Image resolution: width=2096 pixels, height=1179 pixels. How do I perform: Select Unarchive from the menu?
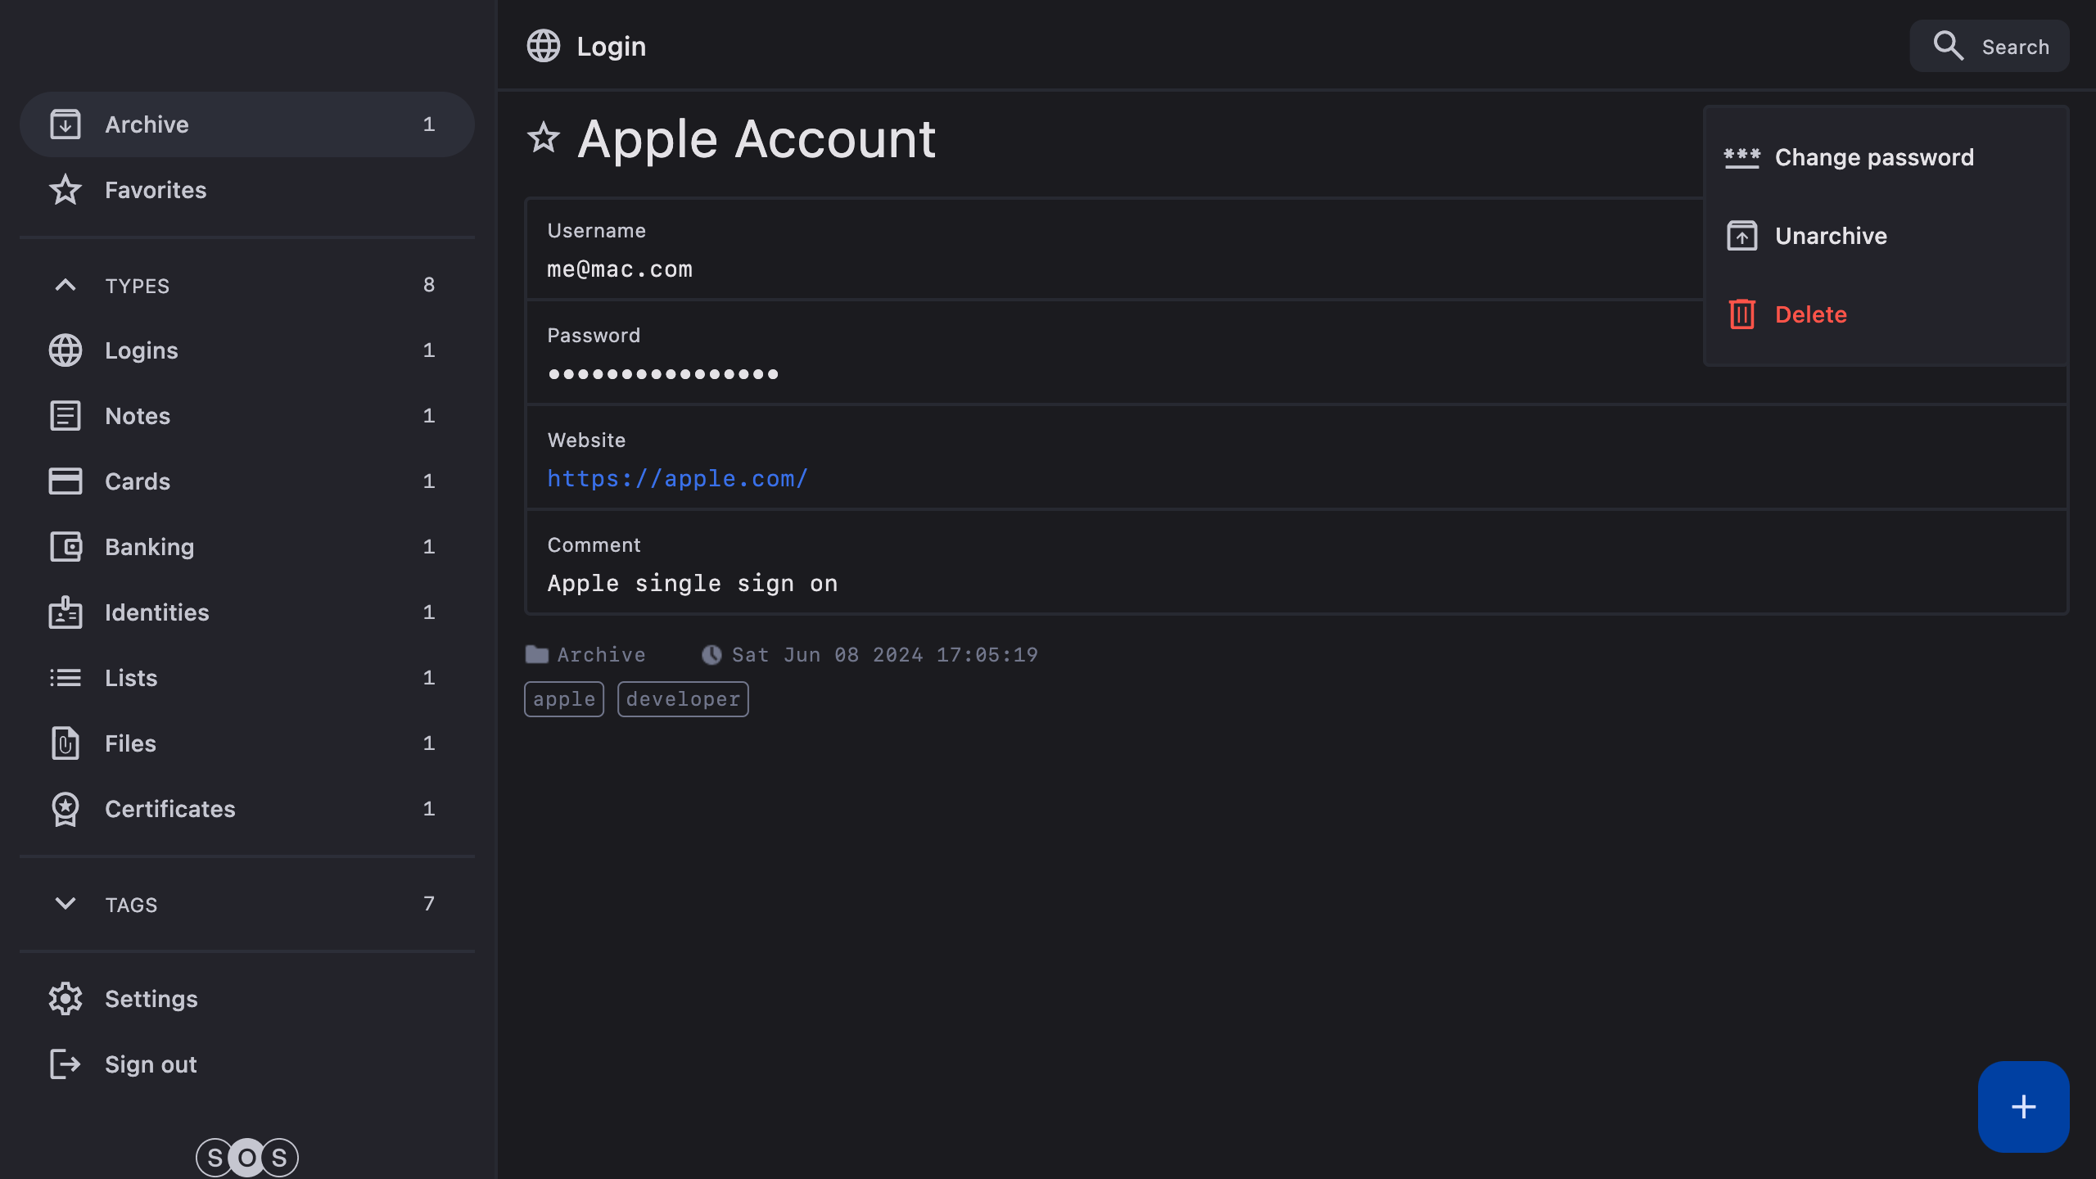coord(1830,236)
